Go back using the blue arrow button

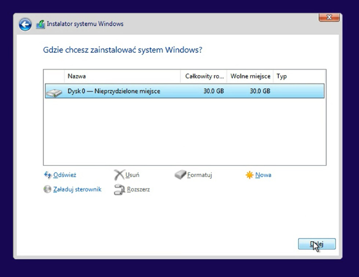click(25, 24)
